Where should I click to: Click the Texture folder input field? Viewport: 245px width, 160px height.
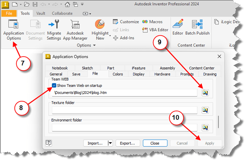coord(125,110)
